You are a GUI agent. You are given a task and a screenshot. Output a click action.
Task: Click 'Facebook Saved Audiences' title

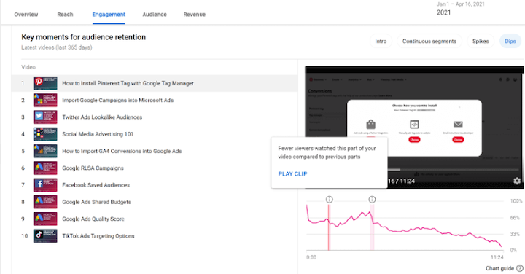point(96,185)
